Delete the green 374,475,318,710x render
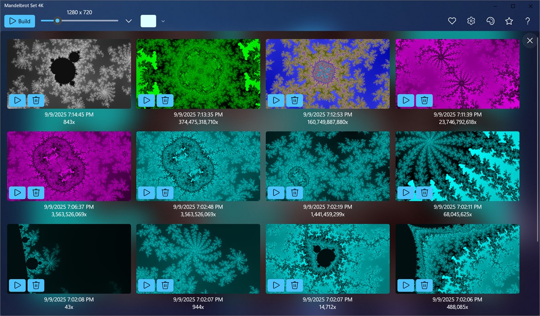 click(x=165, y=100)
